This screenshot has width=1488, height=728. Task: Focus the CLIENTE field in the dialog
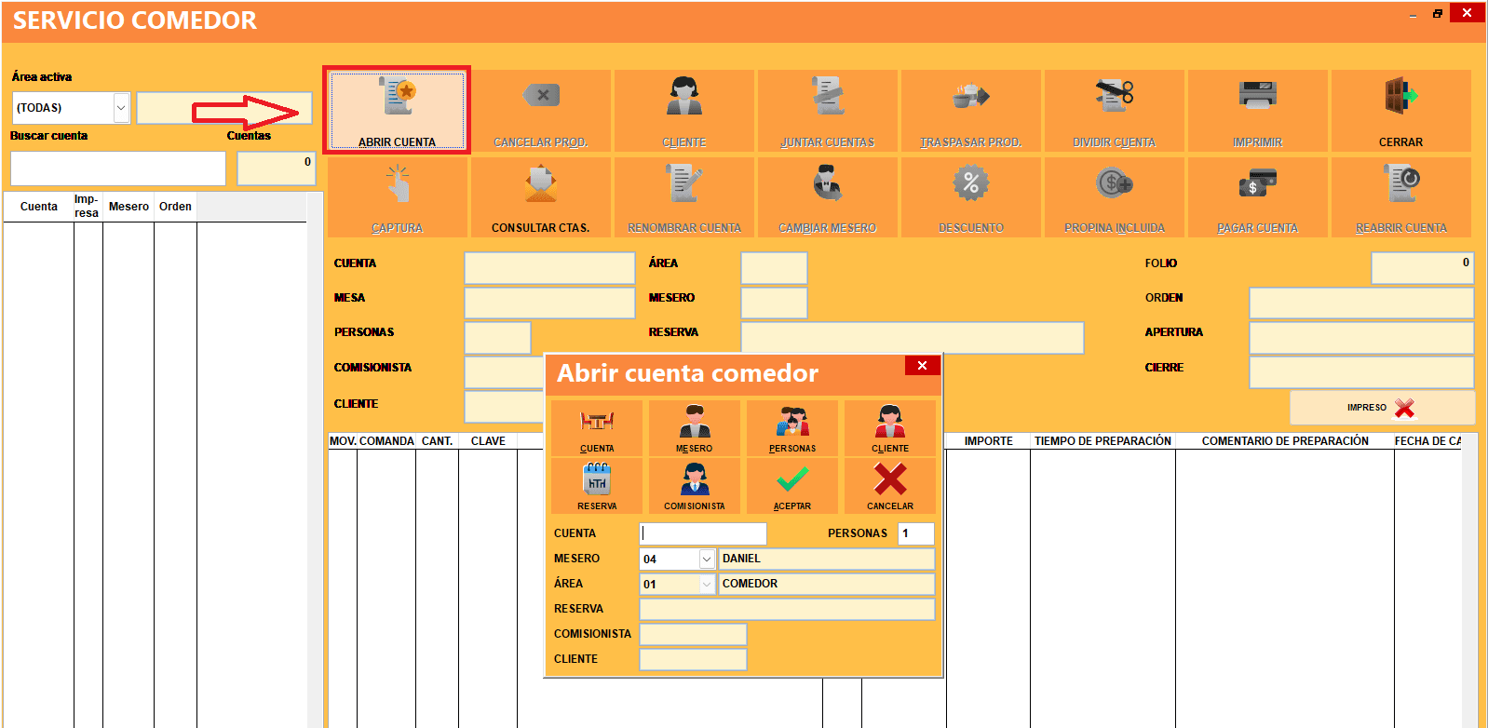[x=693, y=659]
